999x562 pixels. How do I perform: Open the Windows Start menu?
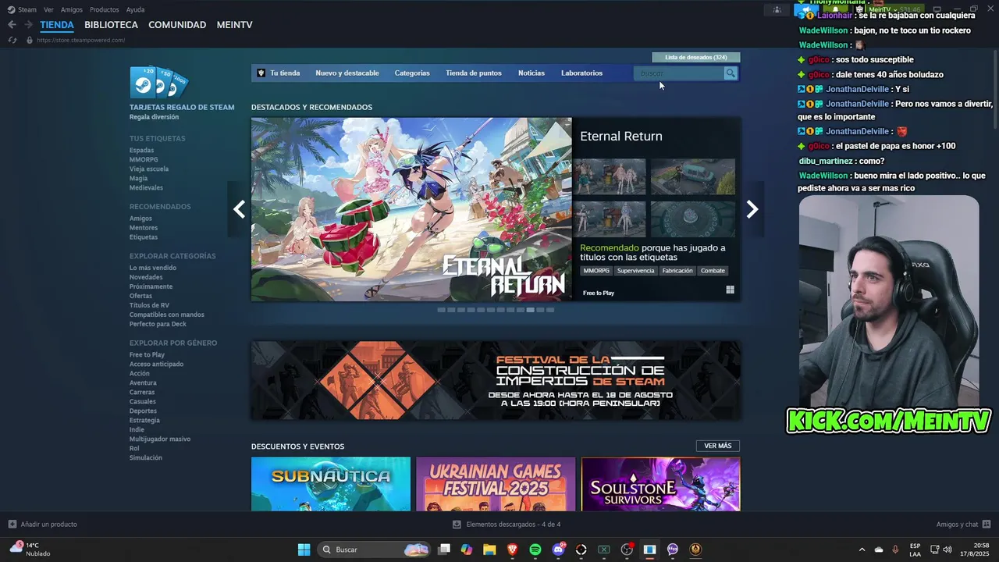click(304, 550)
